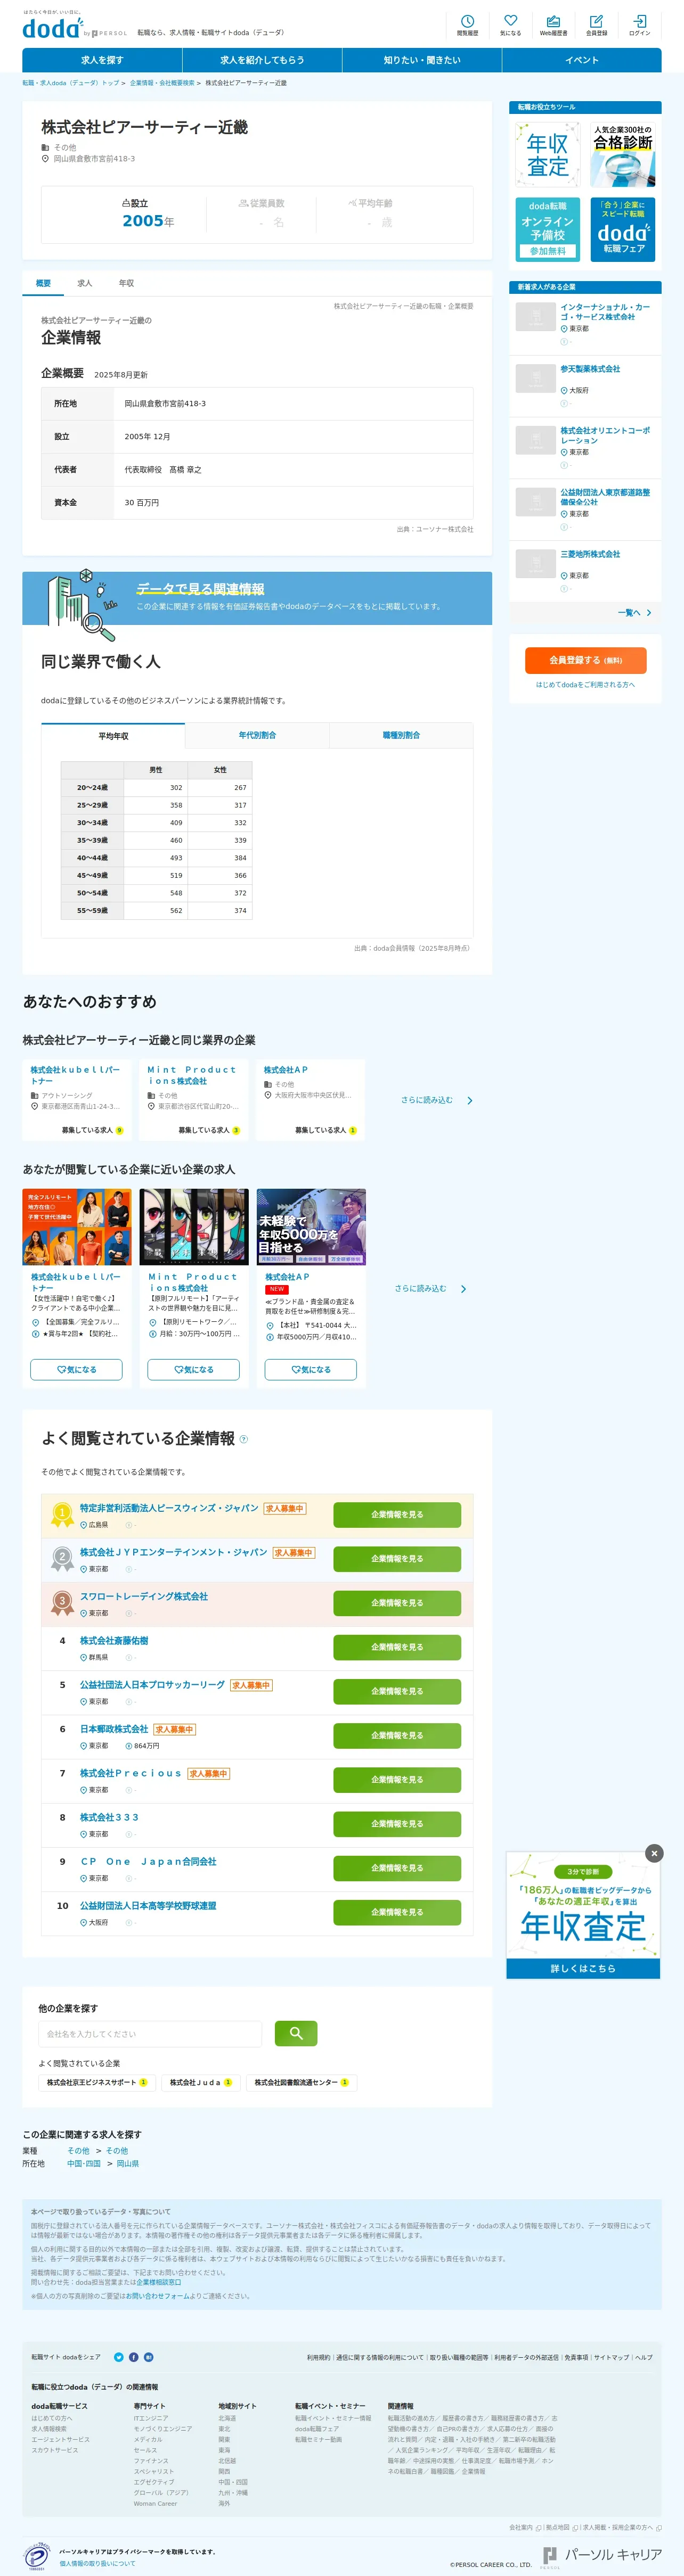Open インターナショナル・カーゴ・サービス株式会社 link

click(x=605, y=312)
